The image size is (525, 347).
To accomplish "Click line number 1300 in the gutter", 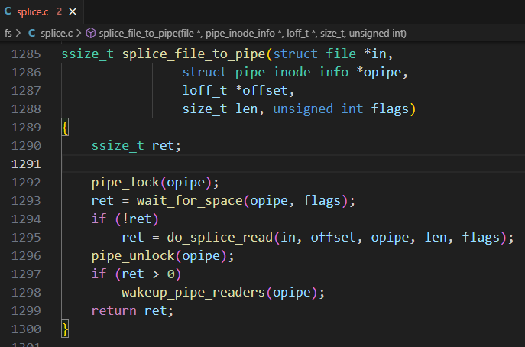I will (x=26, y=329).
